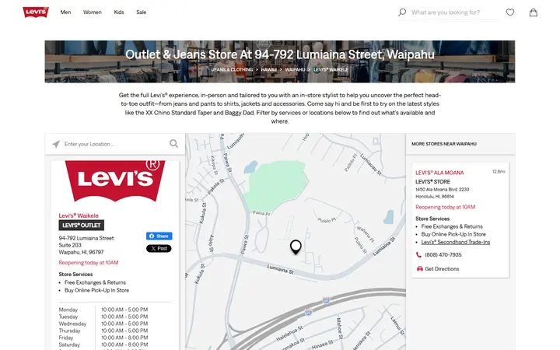This screenshot has width=560, height=350.
Task: Click 'More Stores Near Waipahu' heading
Action: pyautogui.click(x=444, y=144)
